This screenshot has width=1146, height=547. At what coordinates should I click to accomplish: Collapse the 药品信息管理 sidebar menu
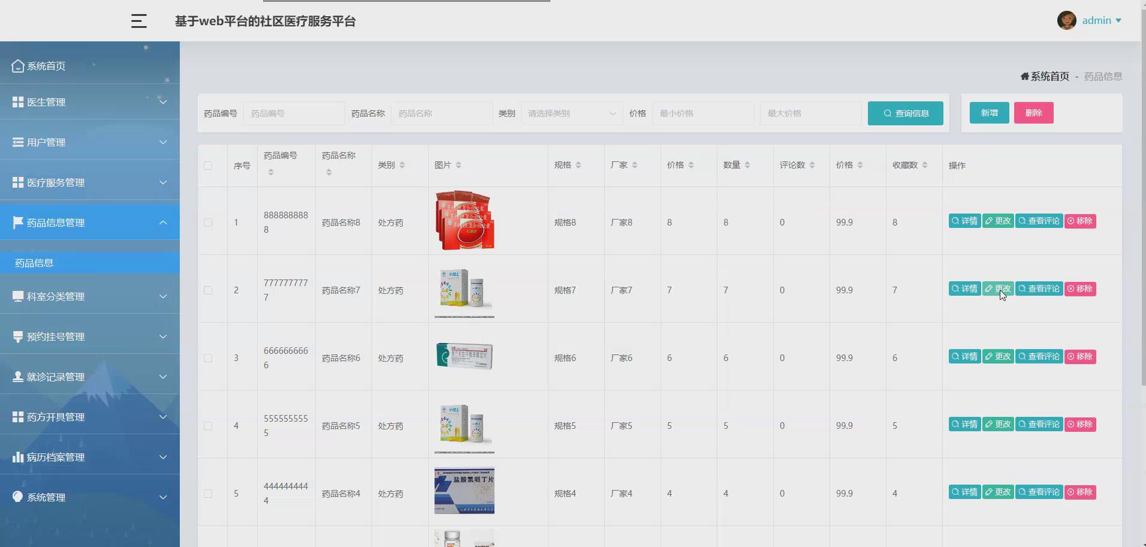90,223
